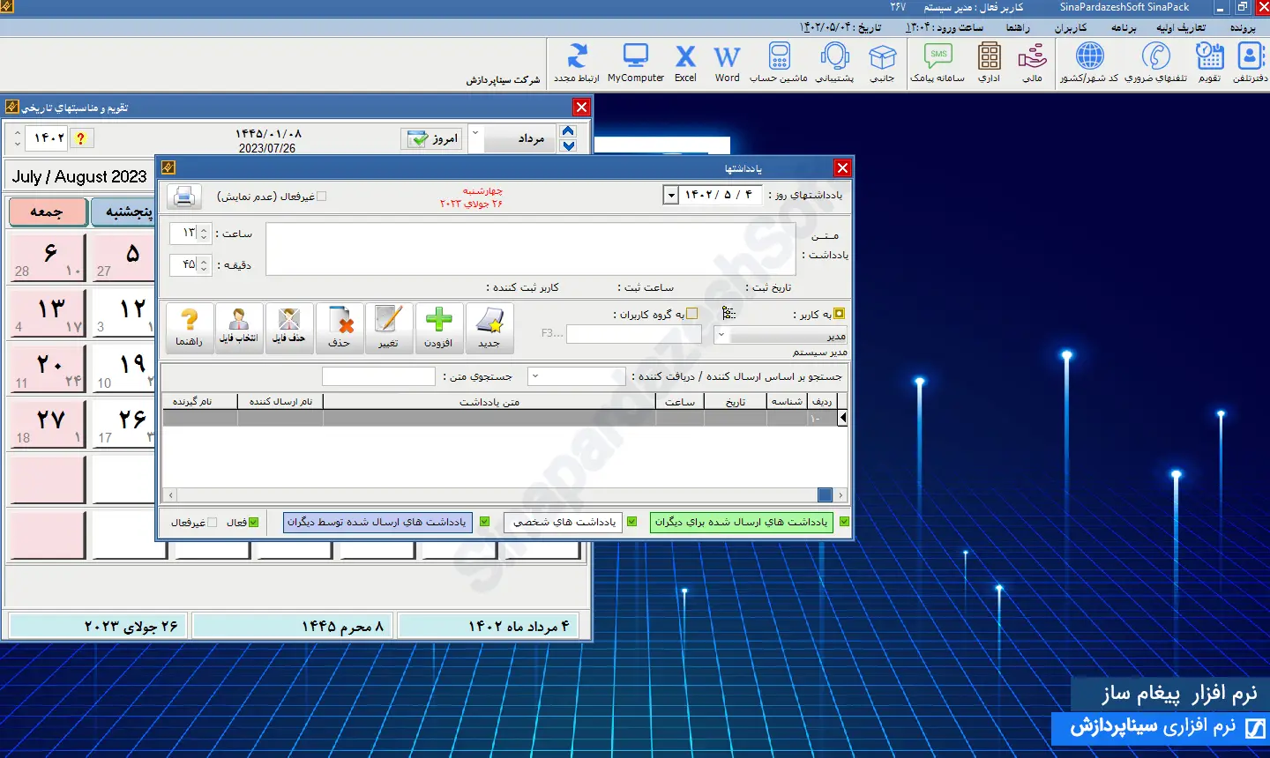Open the تقویم calendar tool
The image size is (1270, 758).
(x=1210, y=63)
